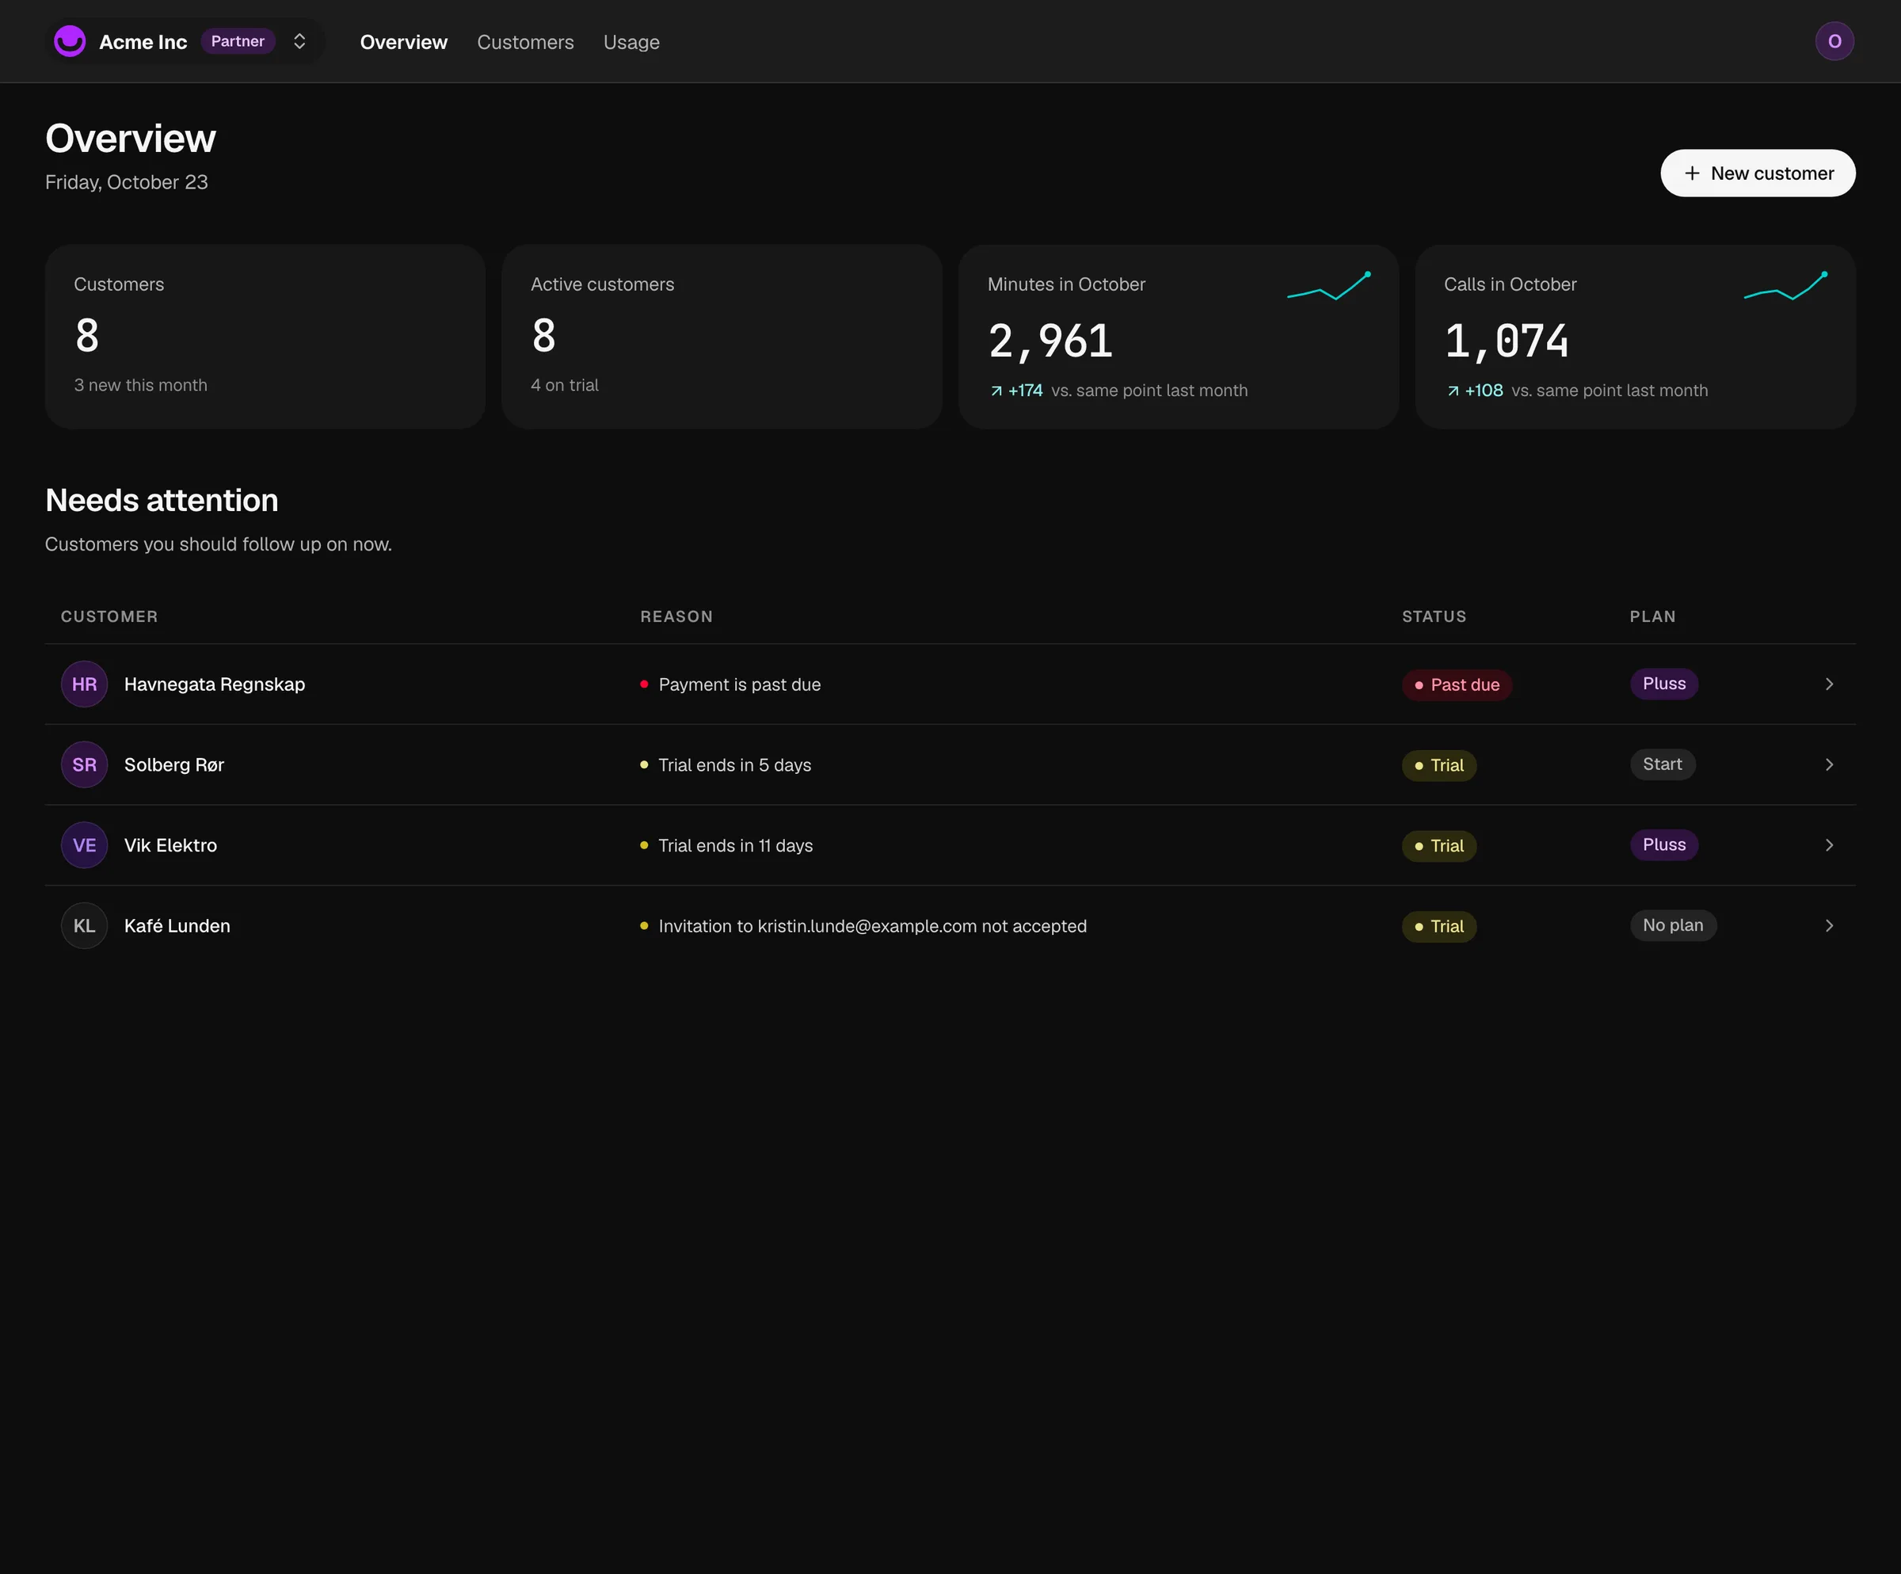Click the Partner badge
The height and width of the screenshot is (1574, 1901).
tap(237, 42)
